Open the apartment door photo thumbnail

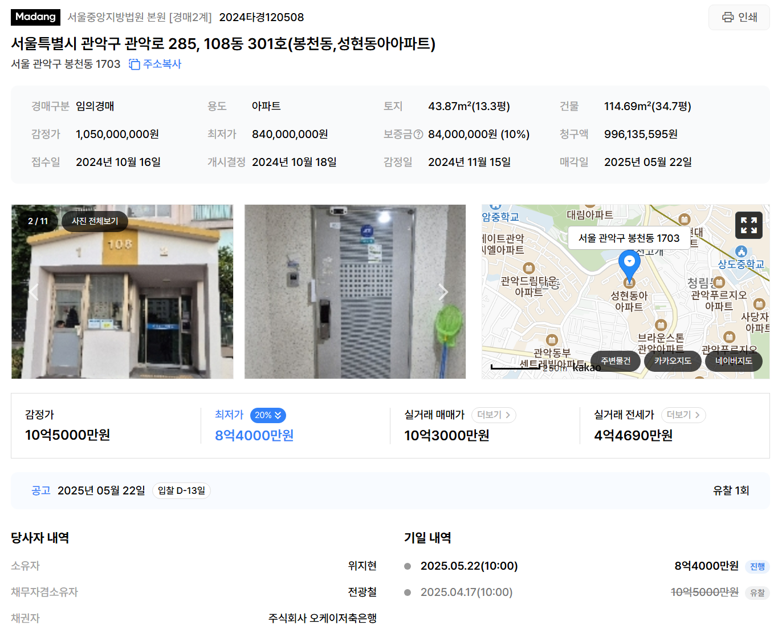[355, 292]
